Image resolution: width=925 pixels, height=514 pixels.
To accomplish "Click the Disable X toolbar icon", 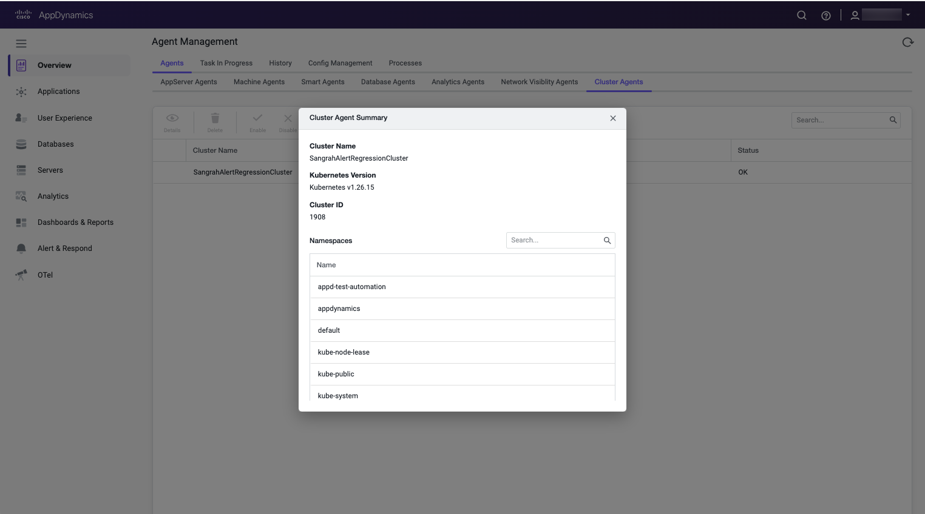I will 288,118.
